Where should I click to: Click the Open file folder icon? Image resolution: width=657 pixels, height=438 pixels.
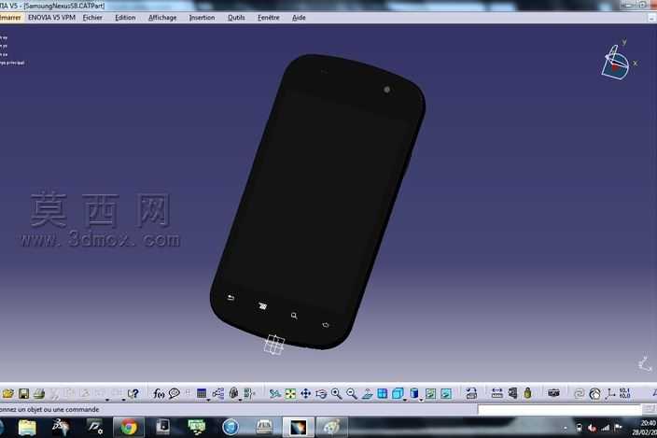coord(8,393)
